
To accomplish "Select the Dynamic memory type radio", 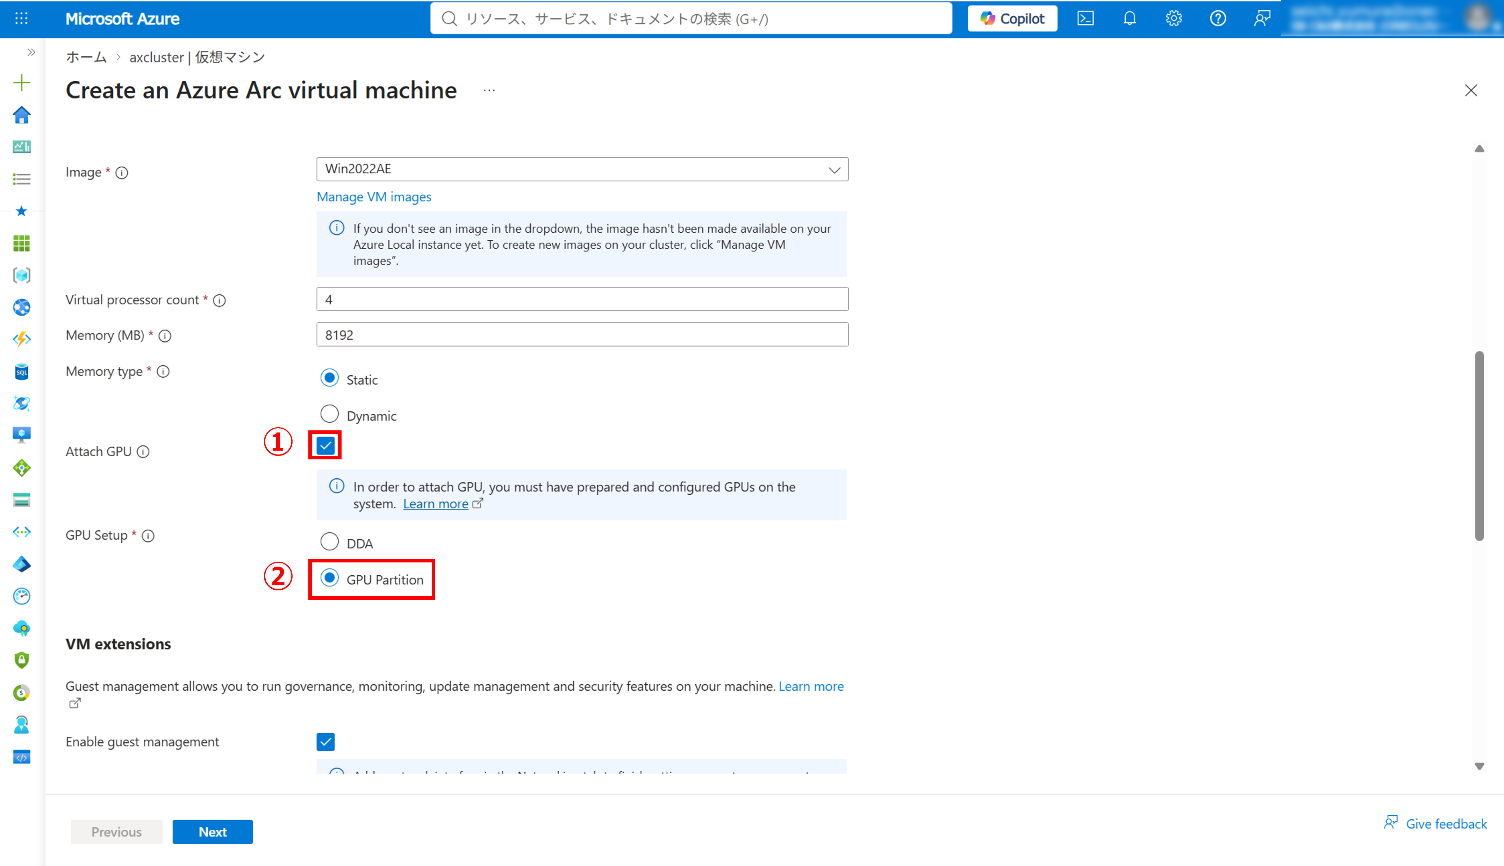I will (329, 414).
